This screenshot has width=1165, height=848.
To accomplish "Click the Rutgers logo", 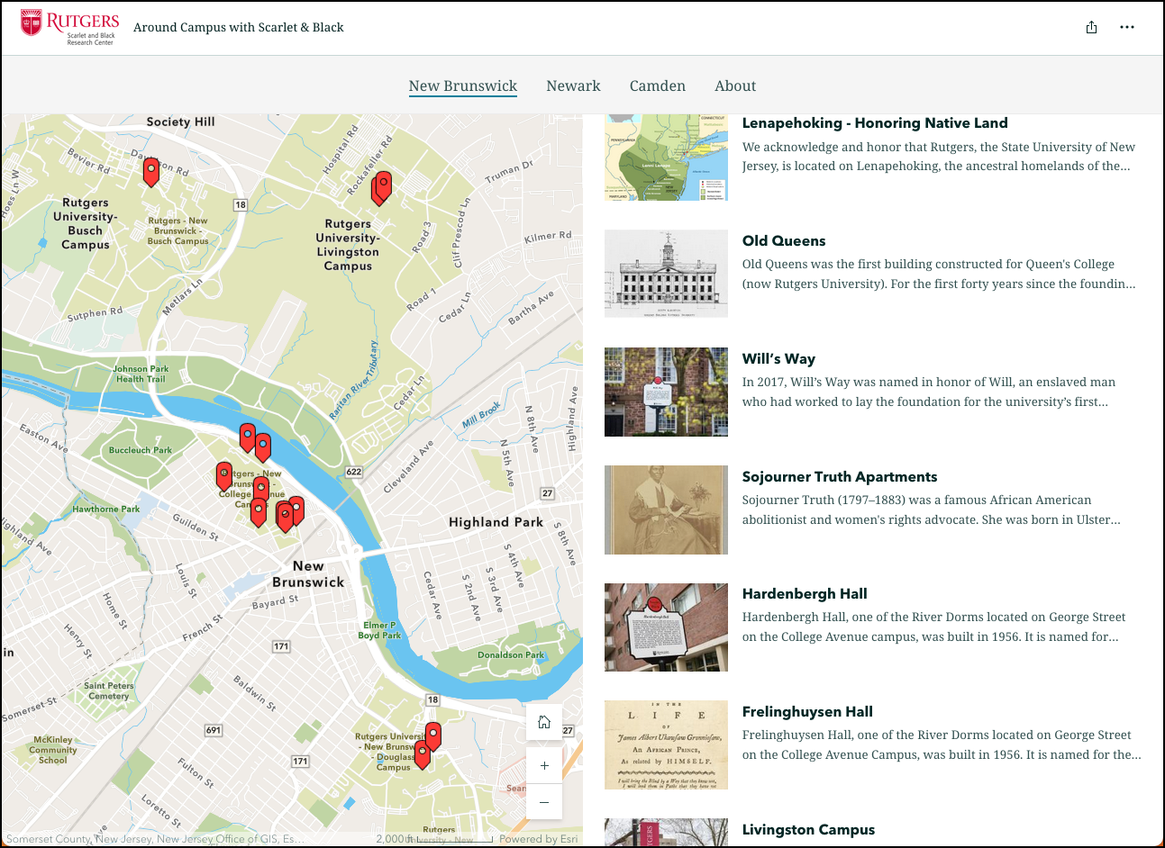I will click(70, 28).
